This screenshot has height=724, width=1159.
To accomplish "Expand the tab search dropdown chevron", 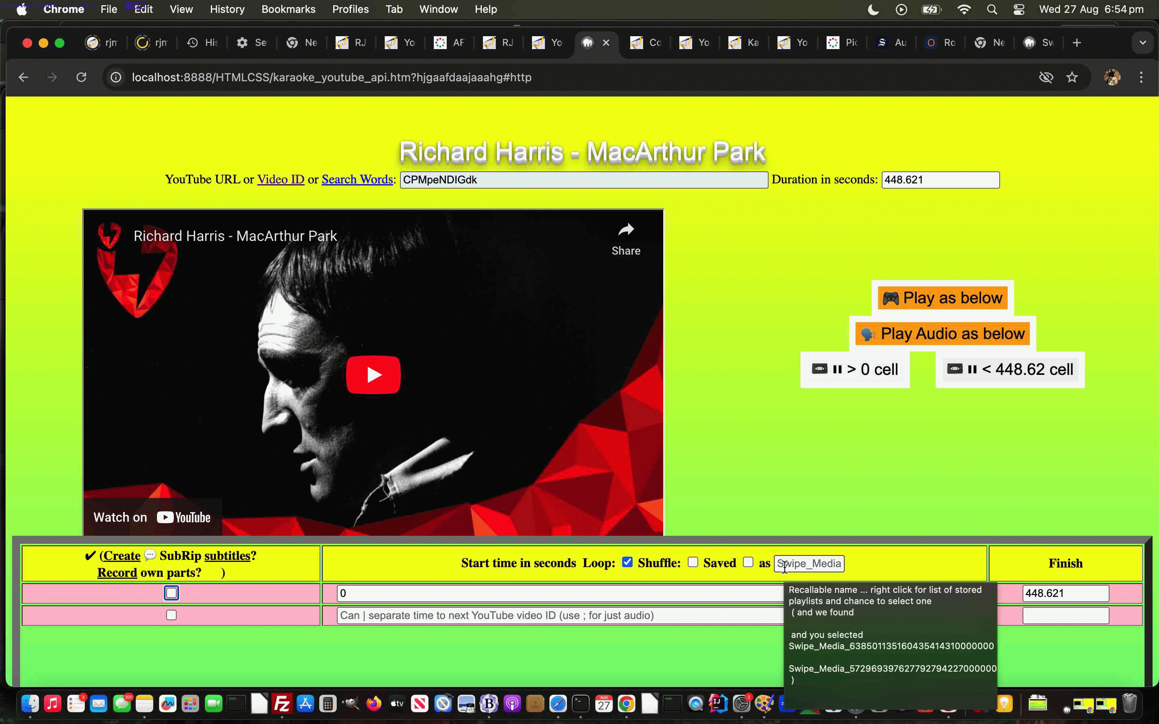I will [x=1143, y=43].
